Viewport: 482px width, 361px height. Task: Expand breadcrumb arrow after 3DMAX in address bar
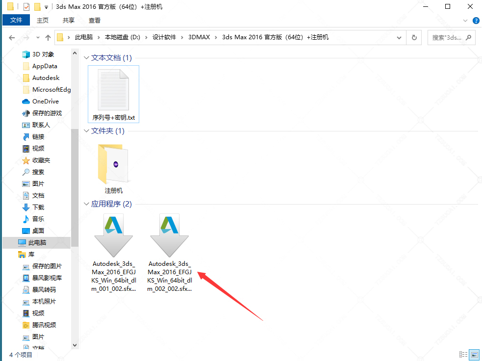(216, 37)
